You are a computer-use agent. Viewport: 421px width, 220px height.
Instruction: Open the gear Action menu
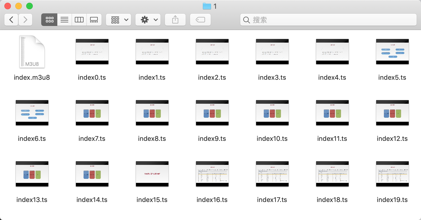click(x=148, y=20)
